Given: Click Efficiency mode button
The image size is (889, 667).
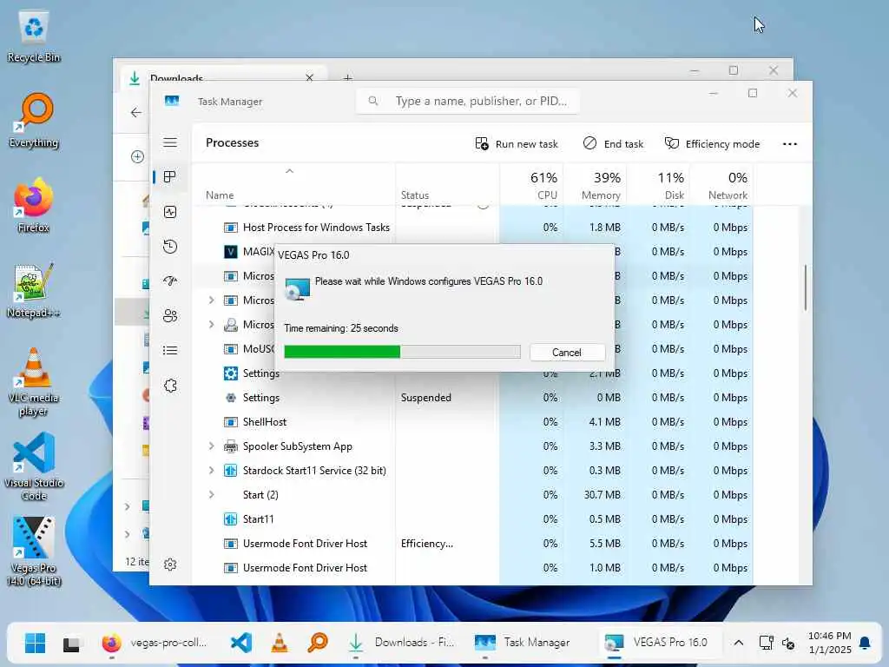Looking at the screenshot, I should click(x=712, y=143).
